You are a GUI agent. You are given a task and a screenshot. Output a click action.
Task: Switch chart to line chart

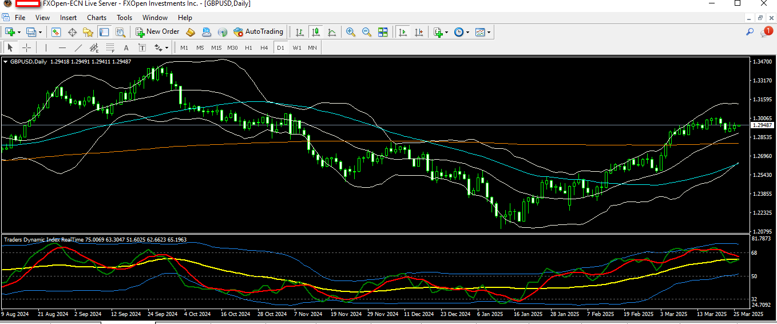[331, 32]
